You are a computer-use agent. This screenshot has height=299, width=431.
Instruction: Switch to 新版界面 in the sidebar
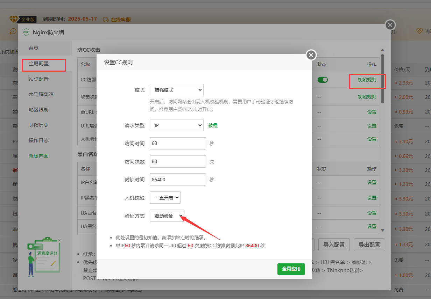(x=38, y=156)
